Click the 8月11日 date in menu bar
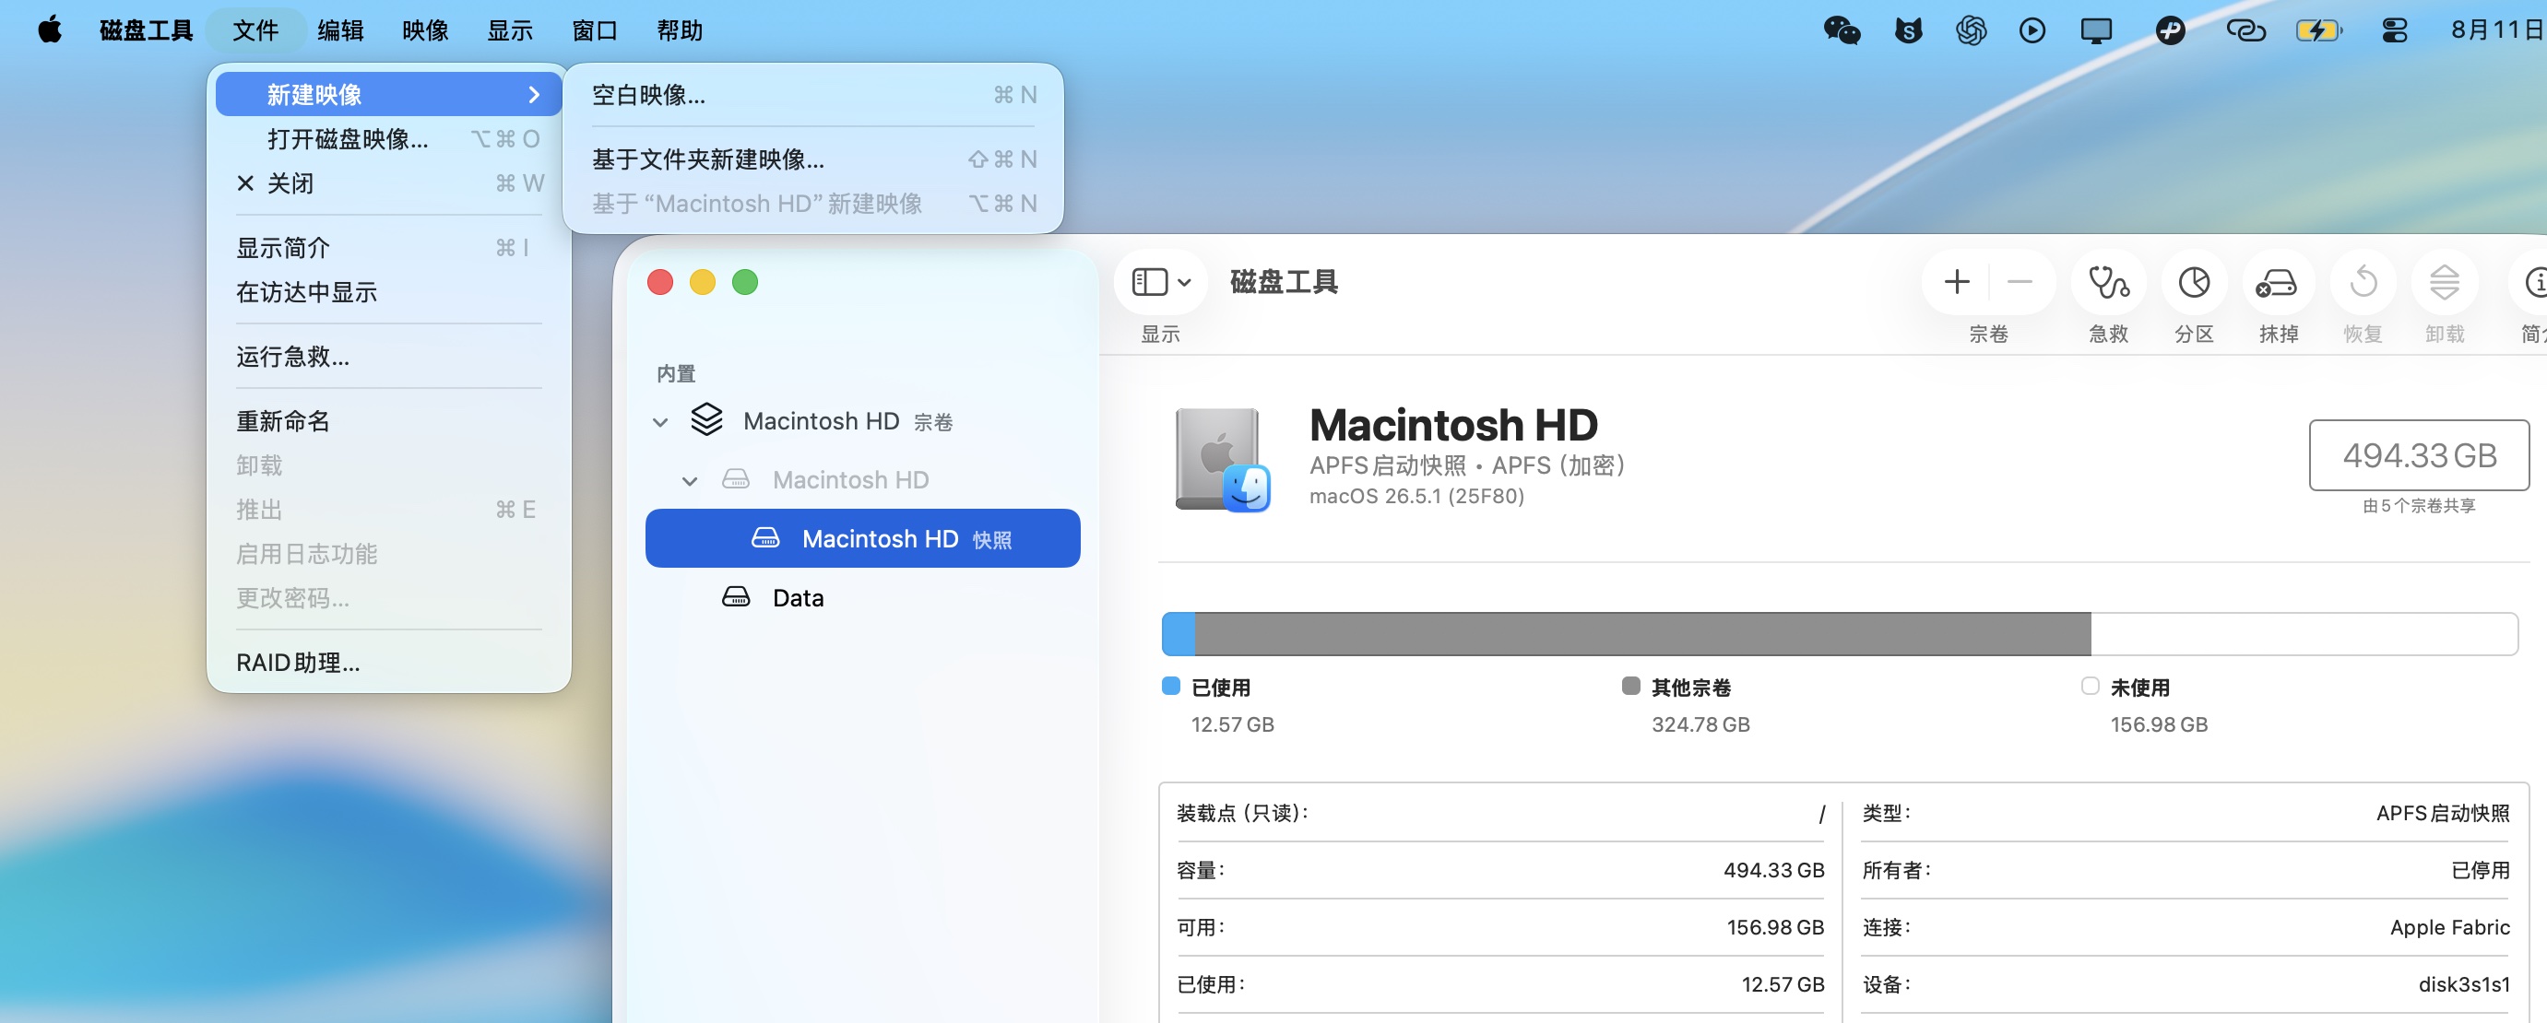 pyautogui.click(x=2497, y=30)
